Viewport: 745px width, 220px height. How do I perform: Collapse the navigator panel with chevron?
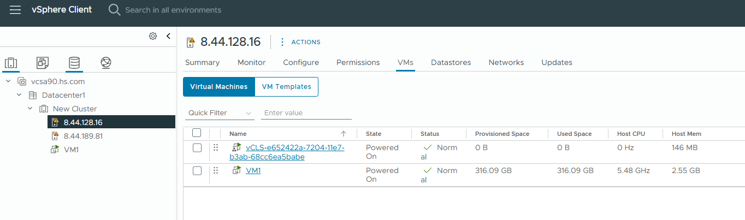click(168, 36)
